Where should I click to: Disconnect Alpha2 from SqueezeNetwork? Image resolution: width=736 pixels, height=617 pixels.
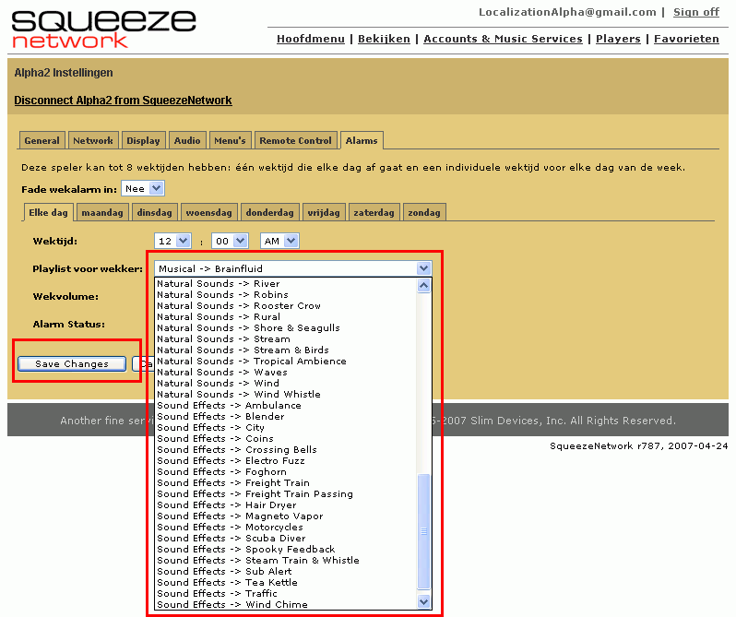[x=123, y=101]
